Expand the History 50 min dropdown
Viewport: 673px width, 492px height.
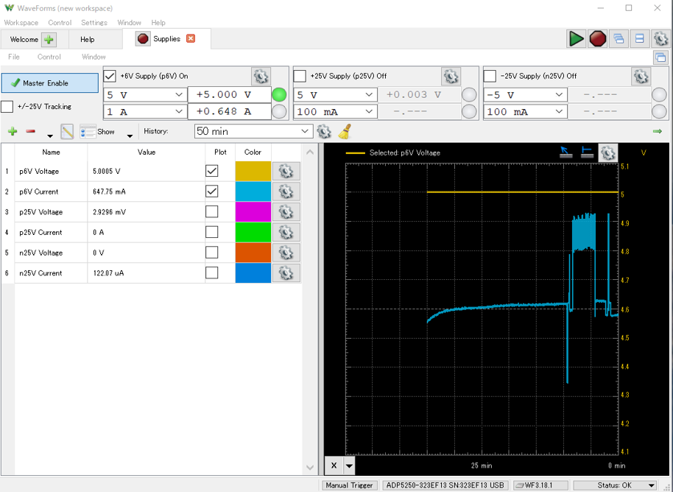coord(254,131)
